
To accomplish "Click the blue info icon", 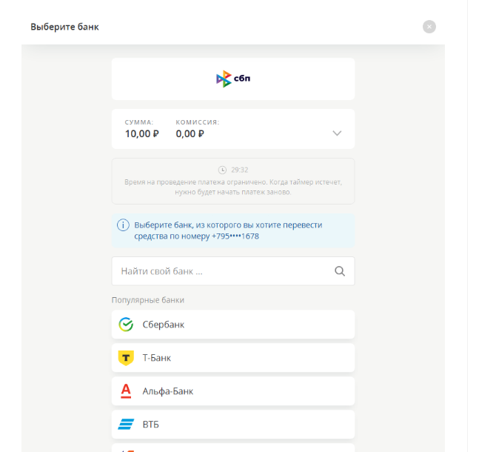I will point(123,225).
